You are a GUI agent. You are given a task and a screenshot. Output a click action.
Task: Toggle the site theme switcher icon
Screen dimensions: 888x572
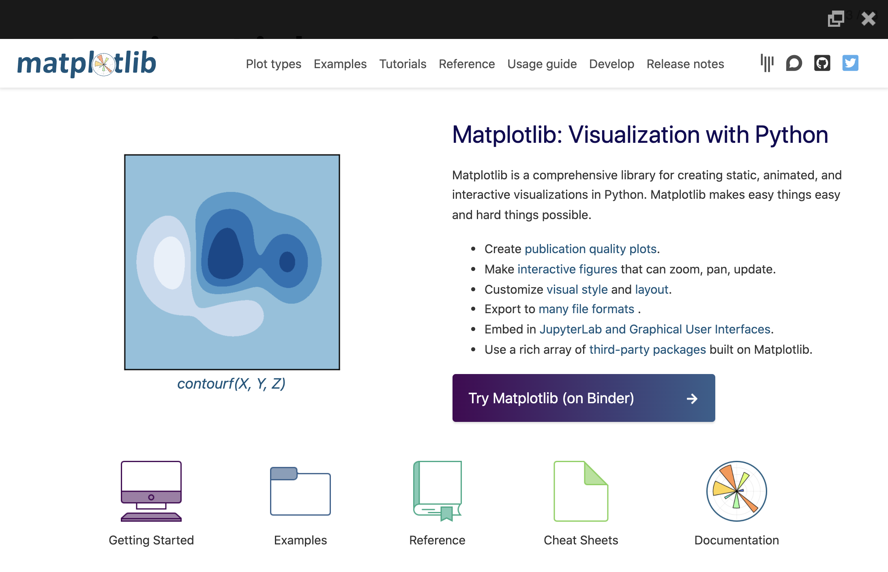click(x=767, y=63)
